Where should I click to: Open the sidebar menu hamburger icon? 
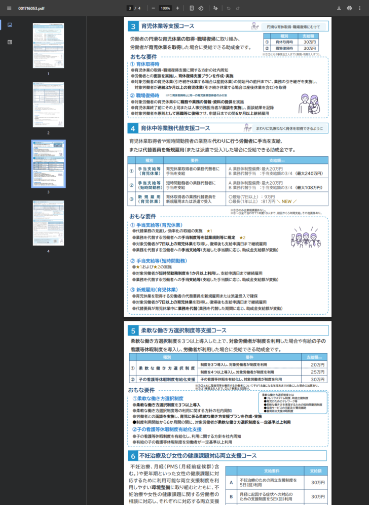point(9,8)
